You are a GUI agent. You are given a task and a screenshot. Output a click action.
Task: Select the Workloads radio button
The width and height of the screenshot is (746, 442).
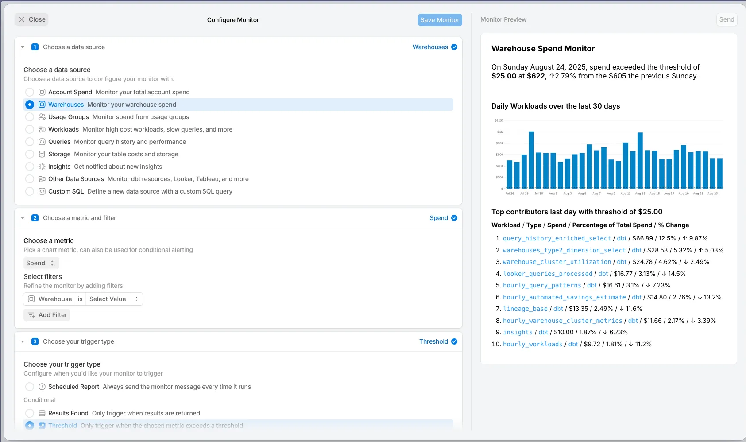pyautogui.click(x=30, y=129)
